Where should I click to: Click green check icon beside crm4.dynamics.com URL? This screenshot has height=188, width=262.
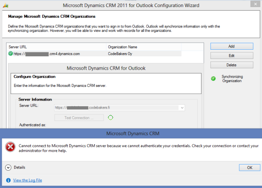point(11,54)
